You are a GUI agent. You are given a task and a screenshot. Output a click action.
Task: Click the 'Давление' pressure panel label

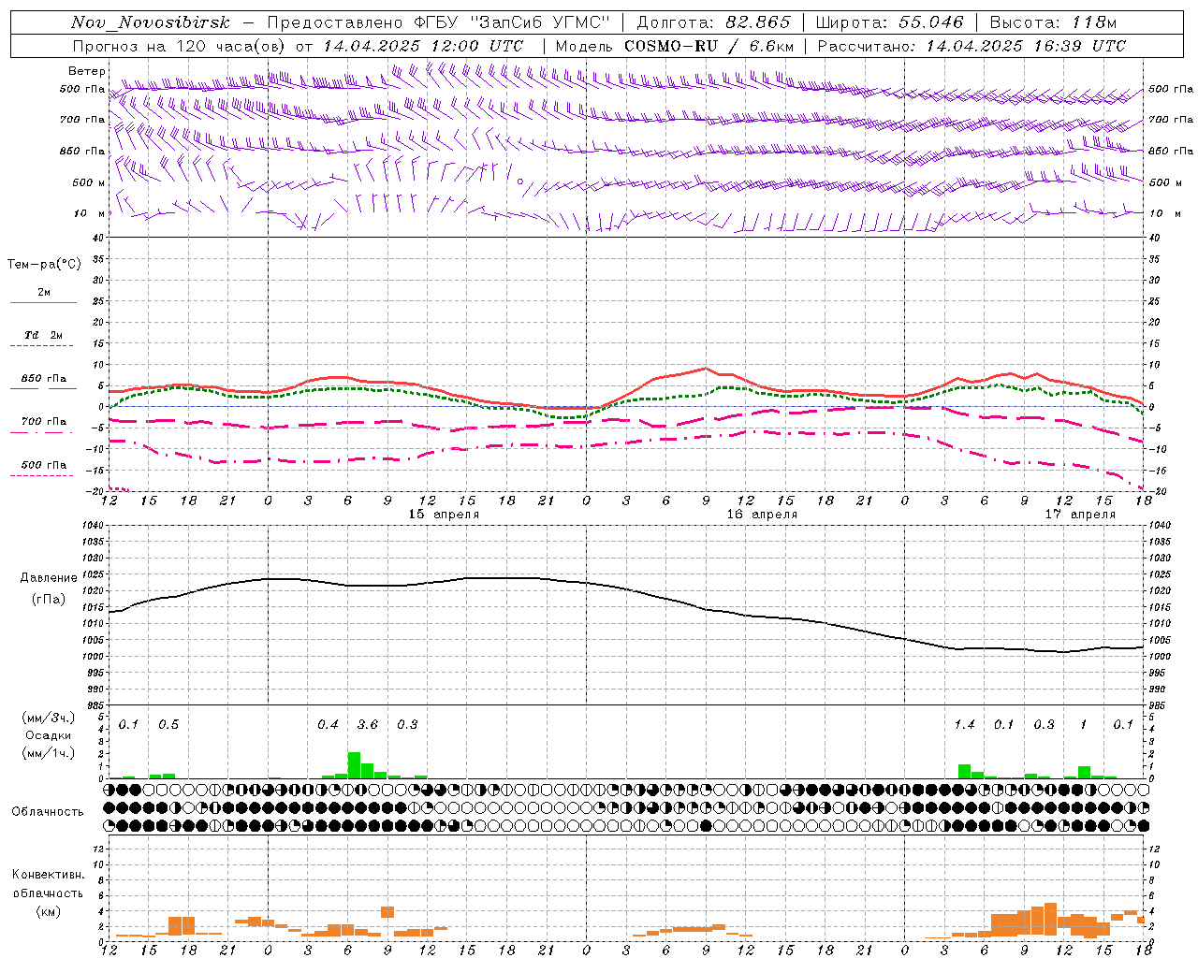tap(49, 578)
